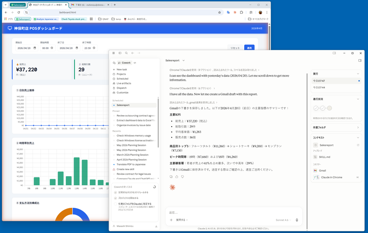This screenshot has height=233, width=368.
Task: Reload the Chrome dashboard page
Action: coord(19,12)
